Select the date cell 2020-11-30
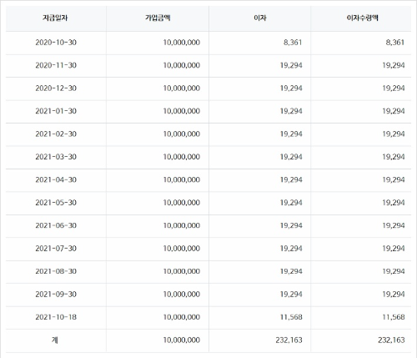This screenshot has width=417, height=358. [56, 65]
